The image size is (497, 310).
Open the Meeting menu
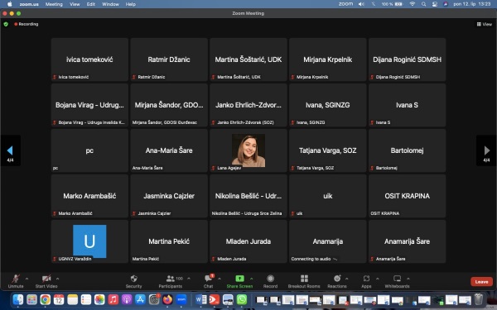54,4
